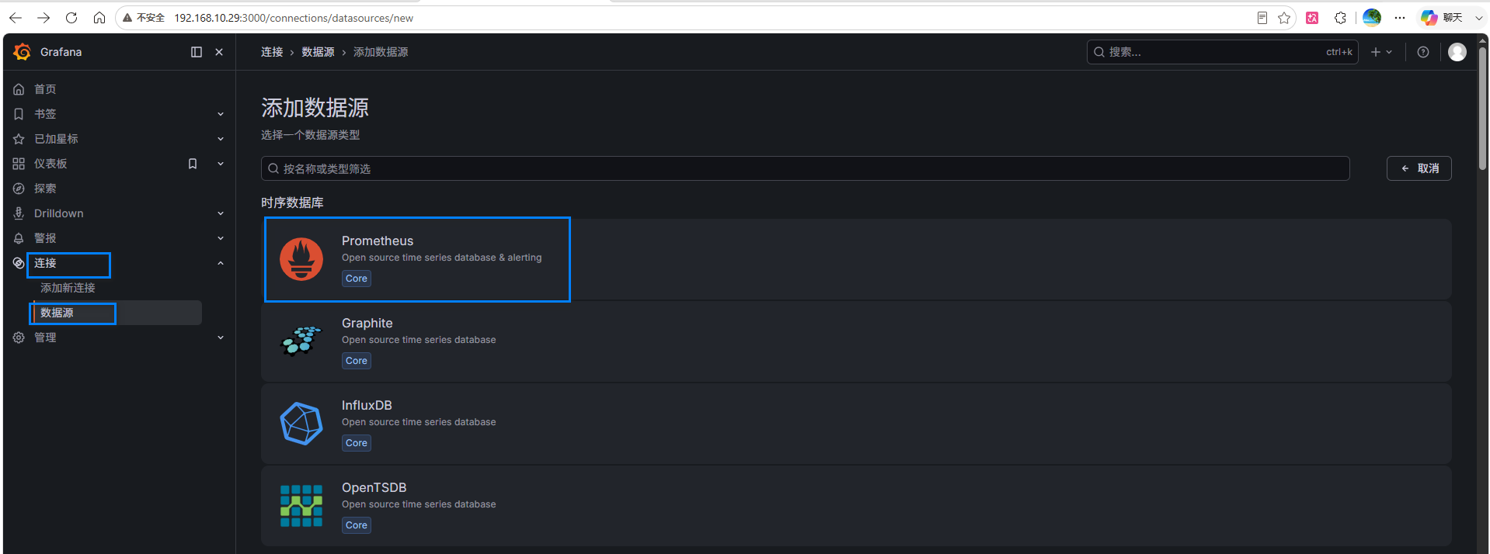Open 书签 bookmarks in sidebar
Image resolution: width=1490 pixels, height=554 pixels.
(45, 114)
